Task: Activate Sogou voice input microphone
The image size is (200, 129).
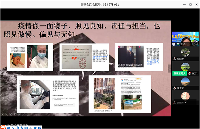Action: click(x=22, y=128)
